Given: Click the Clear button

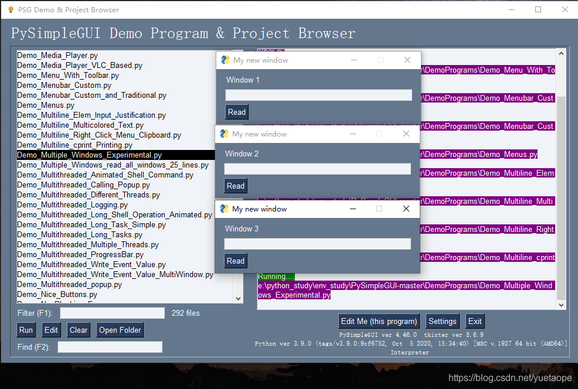Looking at the screenshot, I should [x=79, y=330].
